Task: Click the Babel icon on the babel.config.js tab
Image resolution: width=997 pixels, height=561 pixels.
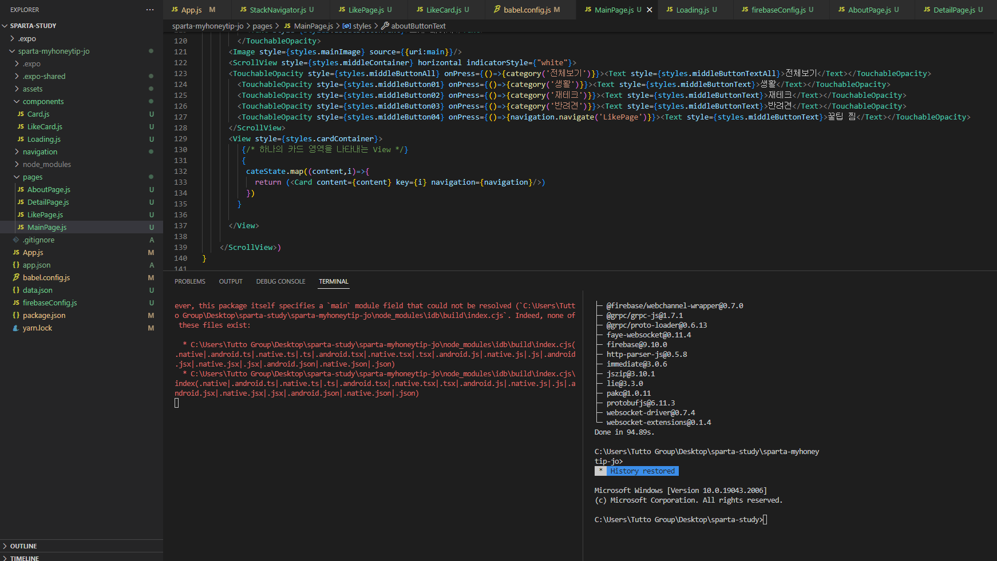Action: point(497,10)
